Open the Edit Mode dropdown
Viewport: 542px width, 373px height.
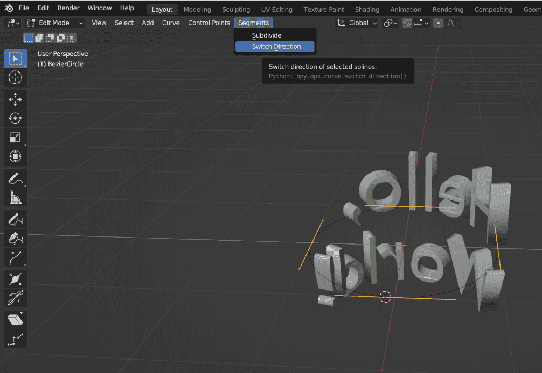coord(55,23)
